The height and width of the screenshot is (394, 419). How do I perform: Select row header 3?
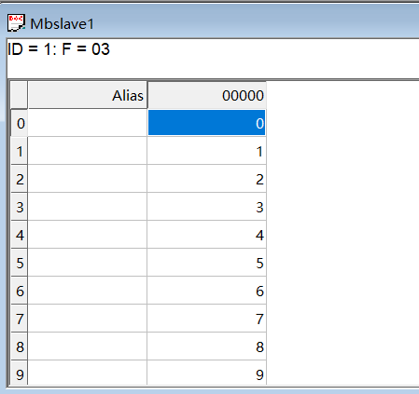pyautogui.click(x=20, y=207)
